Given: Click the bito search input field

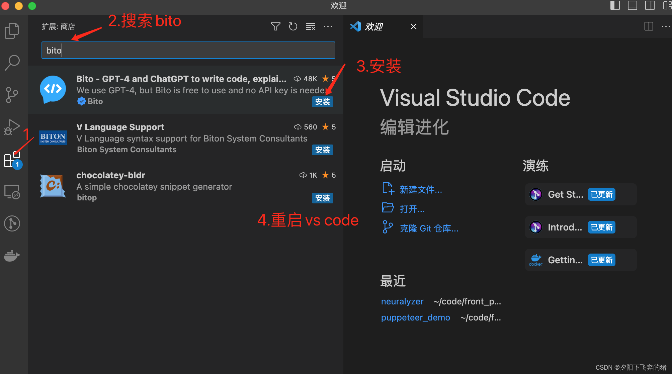Looking at the screenshot, I should [188, 50].
